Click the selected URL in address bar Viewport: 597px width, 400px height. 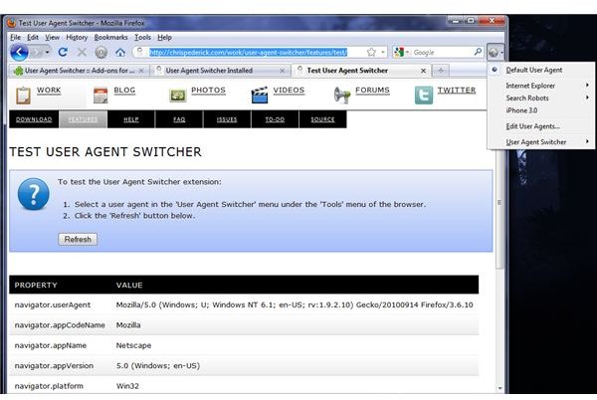point(248,52)
